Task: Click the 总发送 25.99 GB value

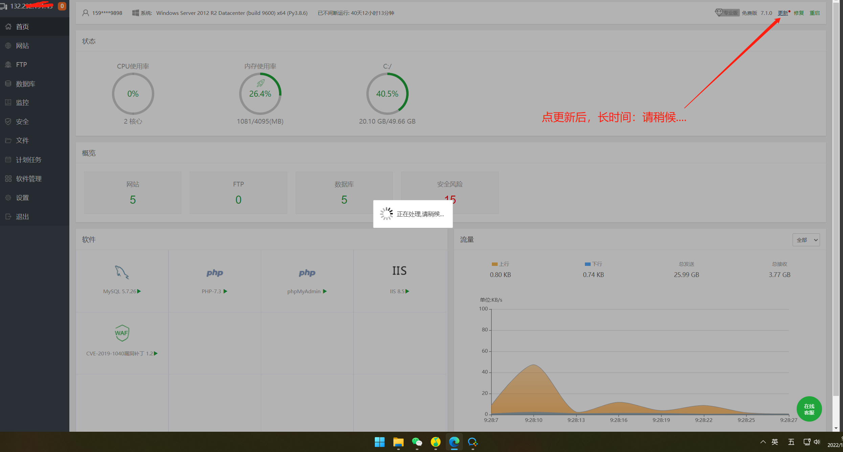Action: click(x=686, y=275)
